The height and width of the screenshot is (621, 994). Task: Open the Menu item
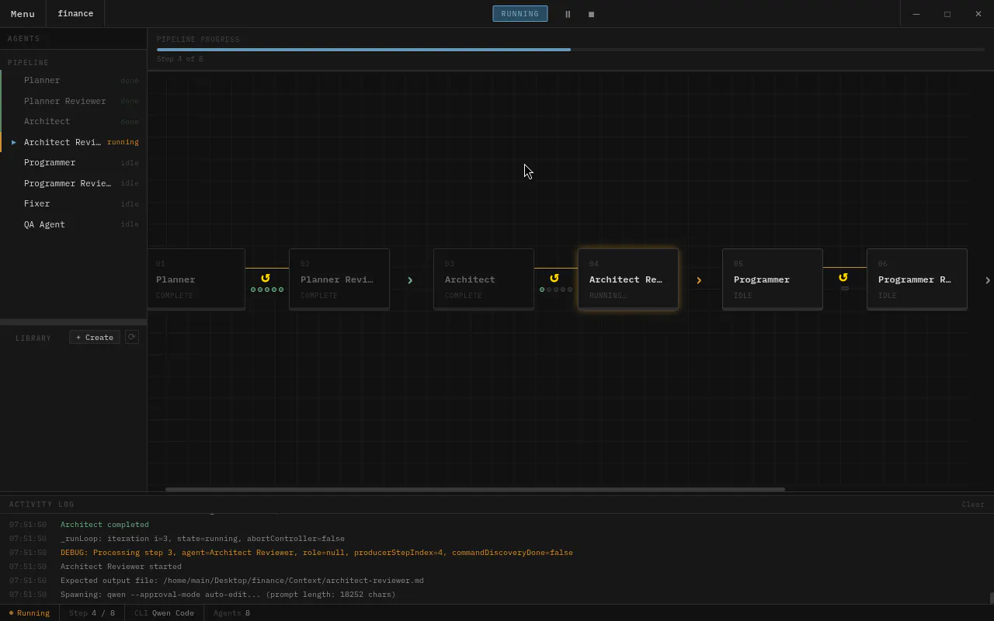(23, 14)
